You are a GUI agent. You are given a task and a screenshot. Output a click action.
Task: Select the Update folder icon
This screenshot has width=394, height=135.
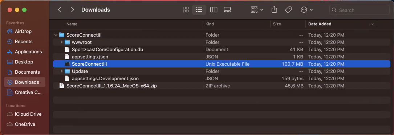67,71
